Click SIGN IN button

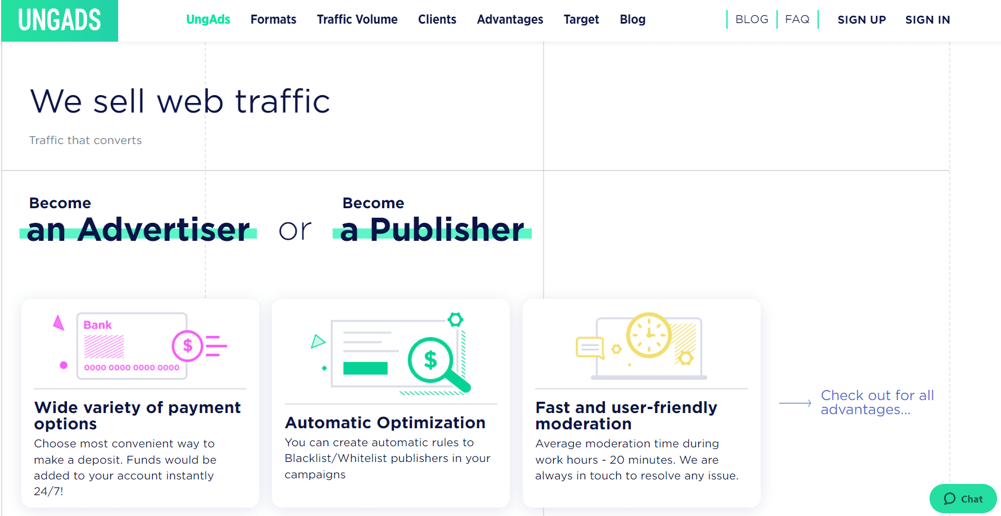point(927,20)
